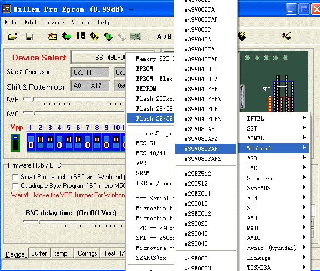Expand the MXIC submenu

coord(274,228)
